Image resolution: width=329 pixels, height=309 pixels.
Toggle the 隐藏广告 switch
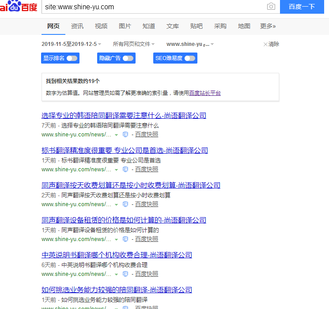click(x=128, y=58)
